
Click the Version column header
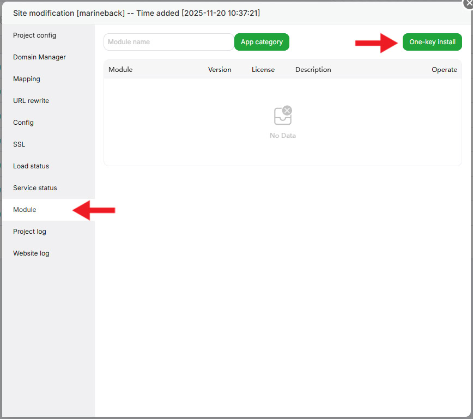[x=220, y=69]
